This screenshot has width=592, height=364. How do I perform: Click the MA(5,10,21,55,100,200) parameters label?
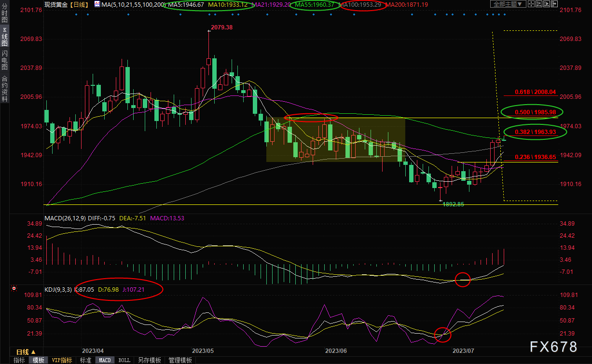133,4
